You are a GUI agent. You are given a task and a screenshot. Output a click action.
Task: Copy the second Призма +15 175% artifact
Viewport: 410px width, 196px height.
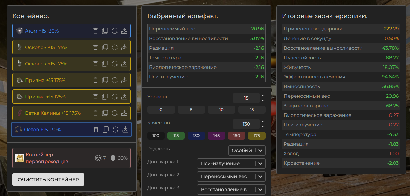point(105,97)
